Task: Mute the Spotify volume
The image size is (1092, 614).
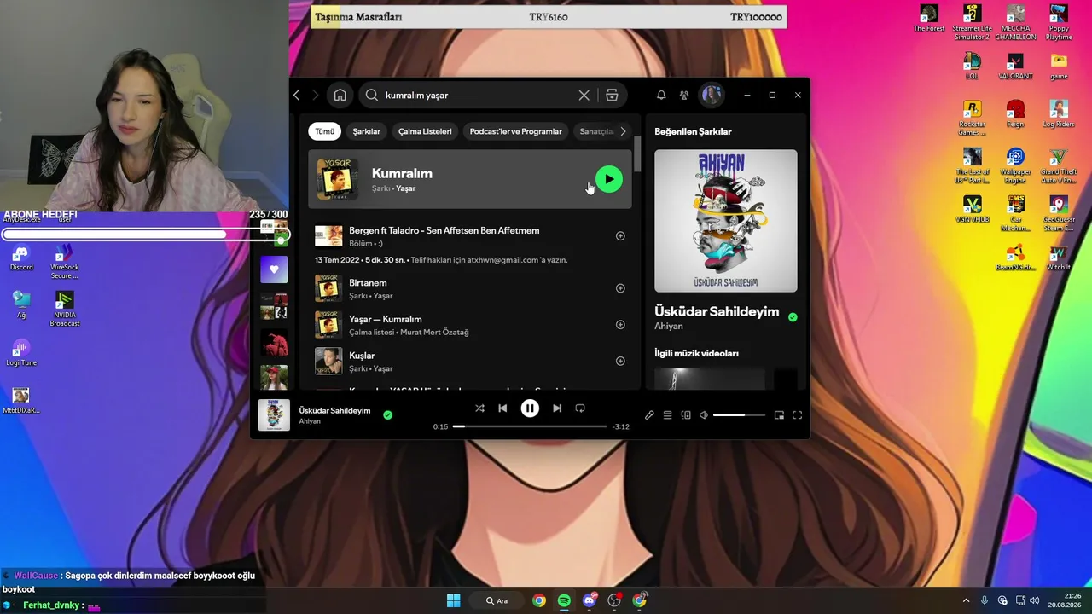Action: (x=704, y=415)
